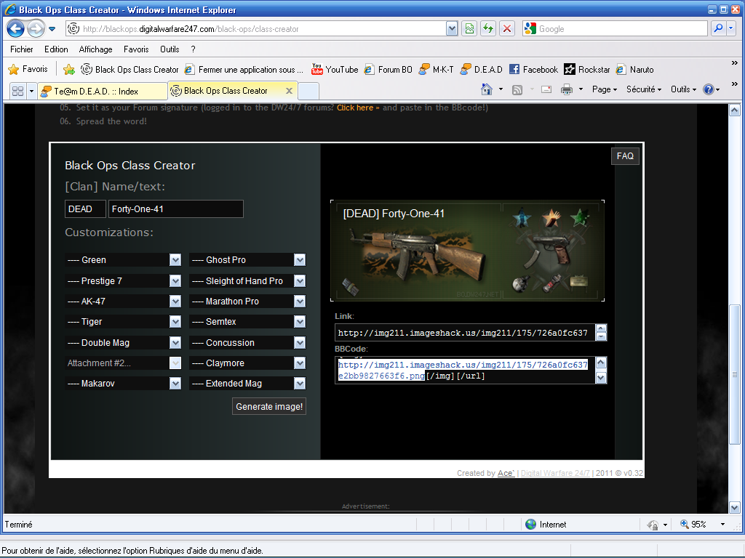The width and height of the screenshot is (745, 558).
Task: Open the Sécurité command menu
Action: point(644,89)
